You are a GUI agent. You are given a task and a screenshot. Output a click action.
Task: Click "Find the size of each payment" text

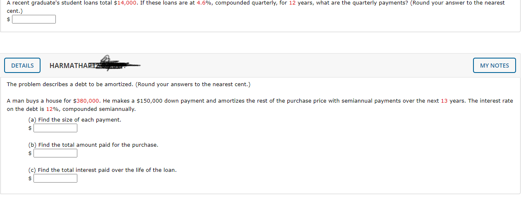tap(79, 120)
